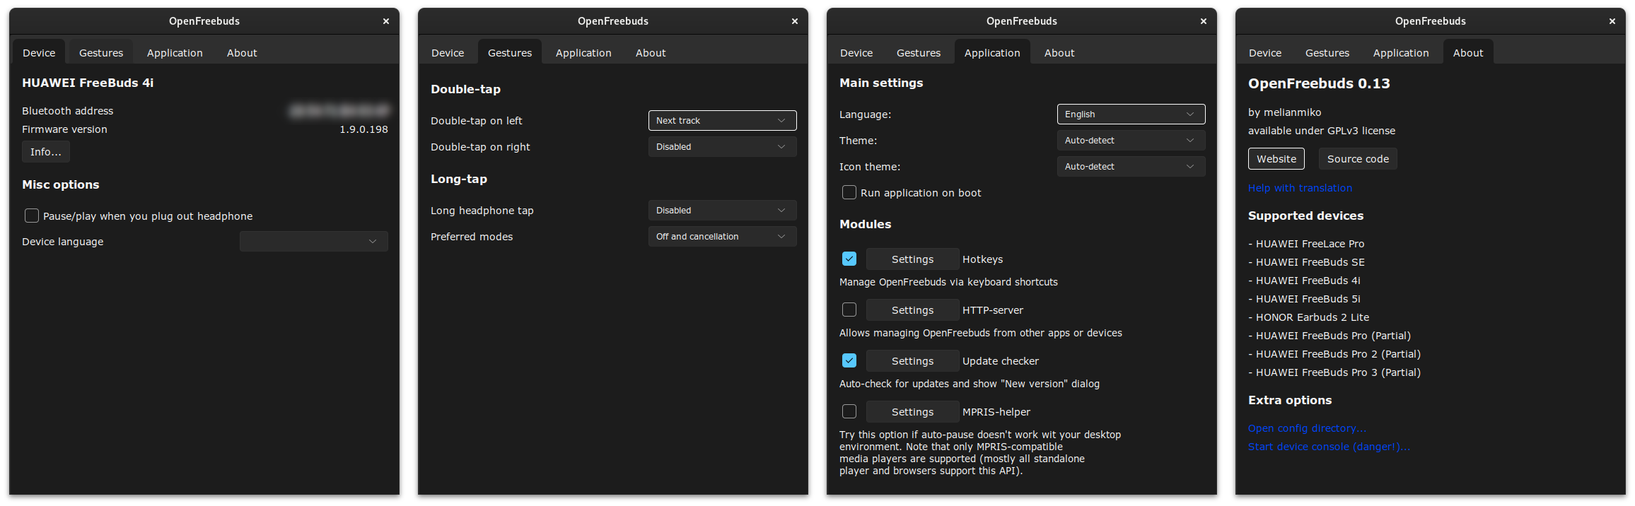Image resolution: width=1635 pixels, height=506 pixels.
Task: Close the OpenFreebuds window showing Gestures settings
Action: click(795, 21)
